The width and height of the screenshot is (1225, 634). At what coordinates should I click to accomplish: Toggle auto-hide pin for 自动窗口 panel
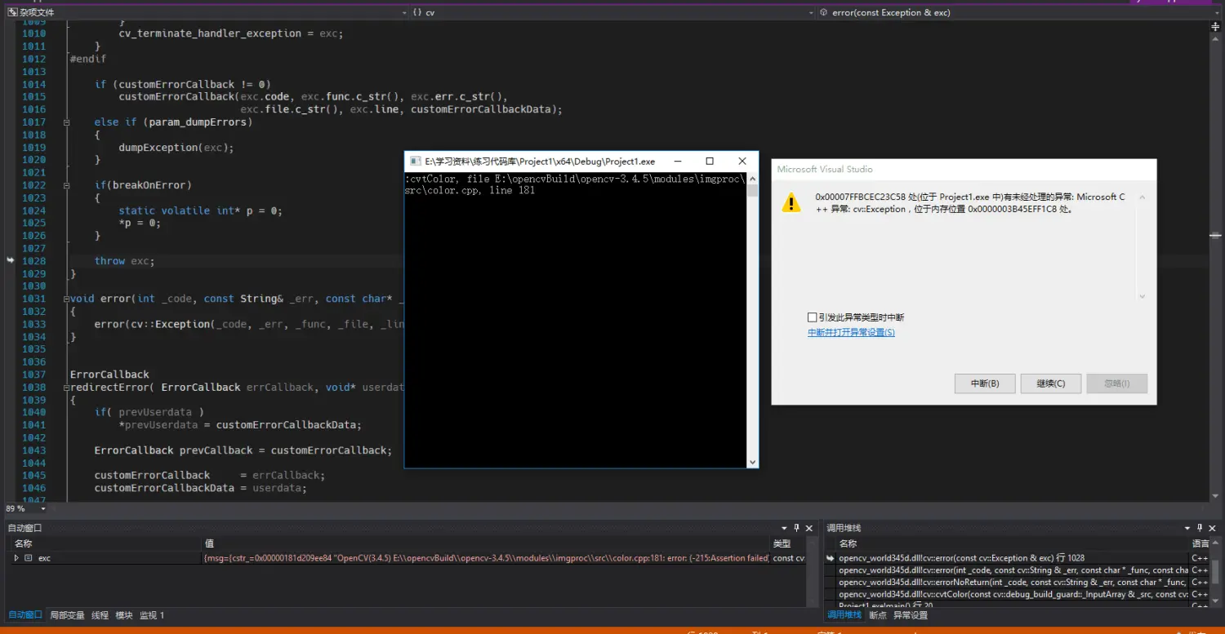click(797, 528)
